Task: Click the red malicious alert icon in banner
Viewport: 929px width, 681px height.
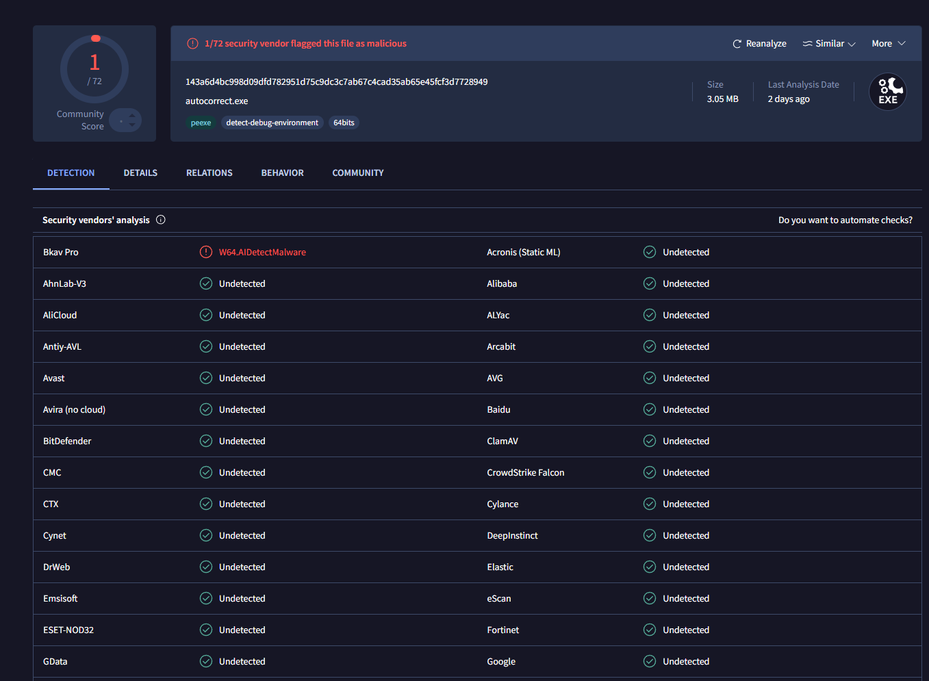Action: 193,44
